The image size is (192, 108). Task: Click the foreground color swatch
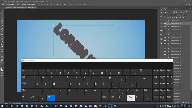click(x=1, y=70)
